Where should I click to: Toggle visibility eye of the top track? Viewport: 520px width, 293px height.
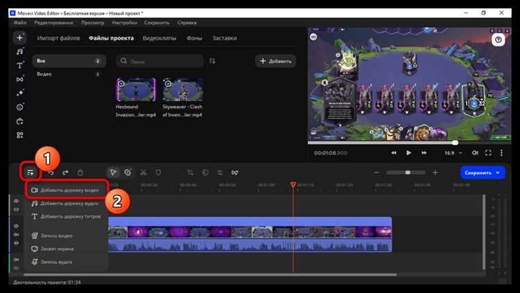[17, 201]
